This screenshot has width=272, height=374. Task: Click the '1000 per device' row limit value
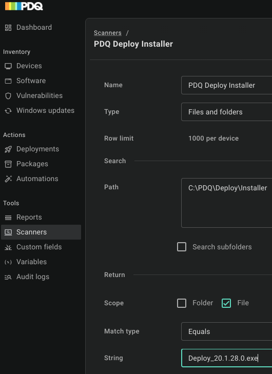point(213,139)
